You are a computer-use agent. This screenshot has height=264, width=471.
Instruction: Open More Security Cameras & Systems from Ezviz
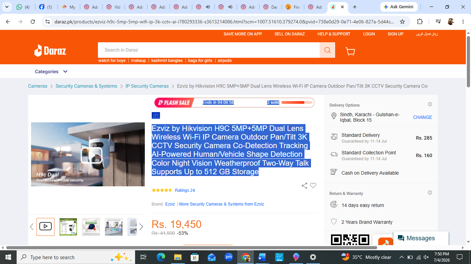(222, 204)
